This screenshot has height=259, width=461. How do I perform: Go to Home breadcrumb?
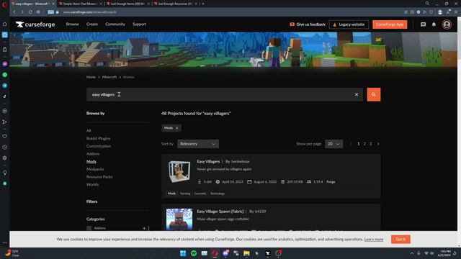[x=91, y=77]
